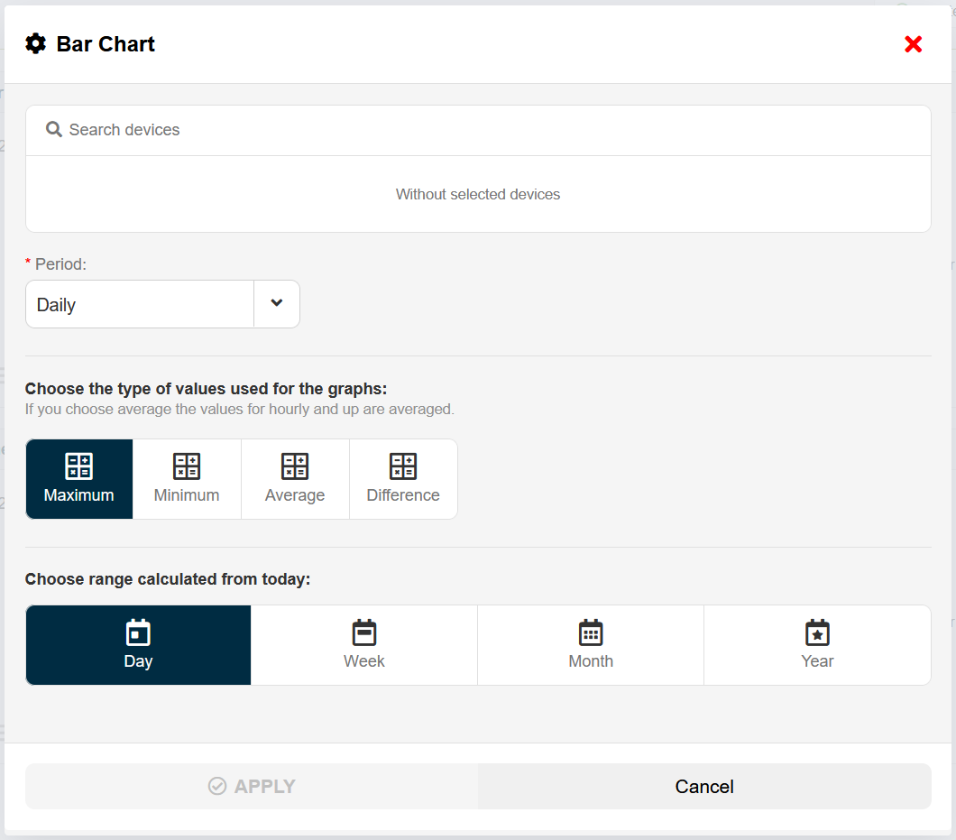
Task: Click the Minimum calculator icon
Action: (x=187, y=466)
